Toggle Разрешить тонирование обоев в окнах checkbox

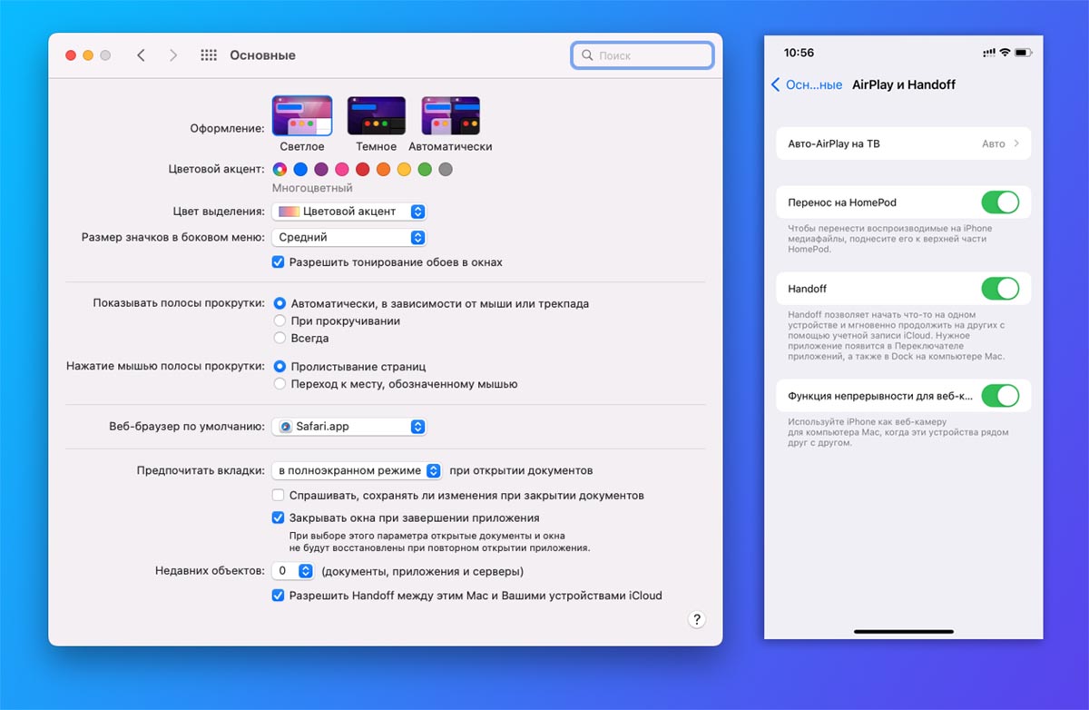pyautogui.click(x=279, y=262)
